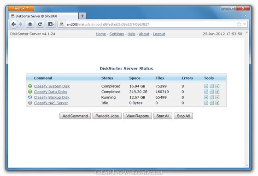Click the Tools column header
Viewport: 258px width, 176px height.
(x=209, y=78)
